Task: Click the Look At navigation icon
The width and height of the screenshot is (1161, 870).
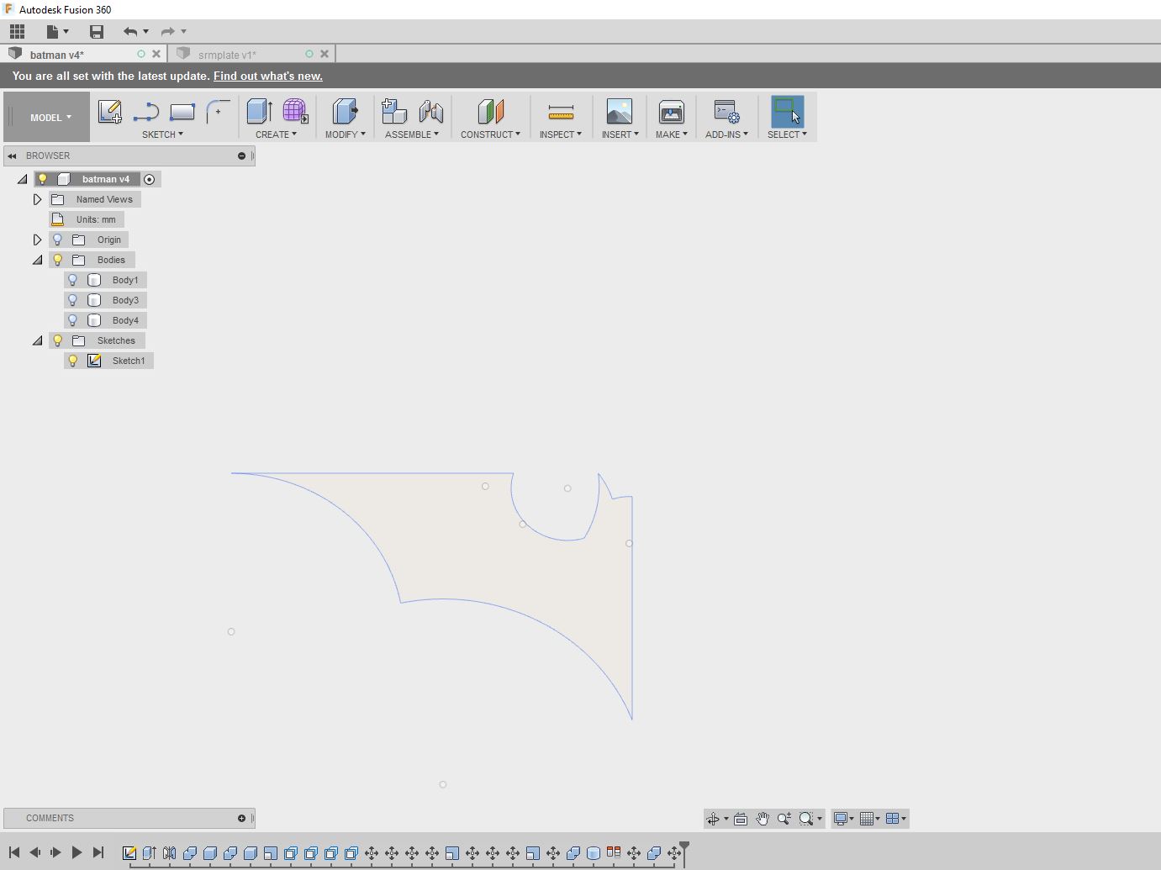Action: point(741,819)
